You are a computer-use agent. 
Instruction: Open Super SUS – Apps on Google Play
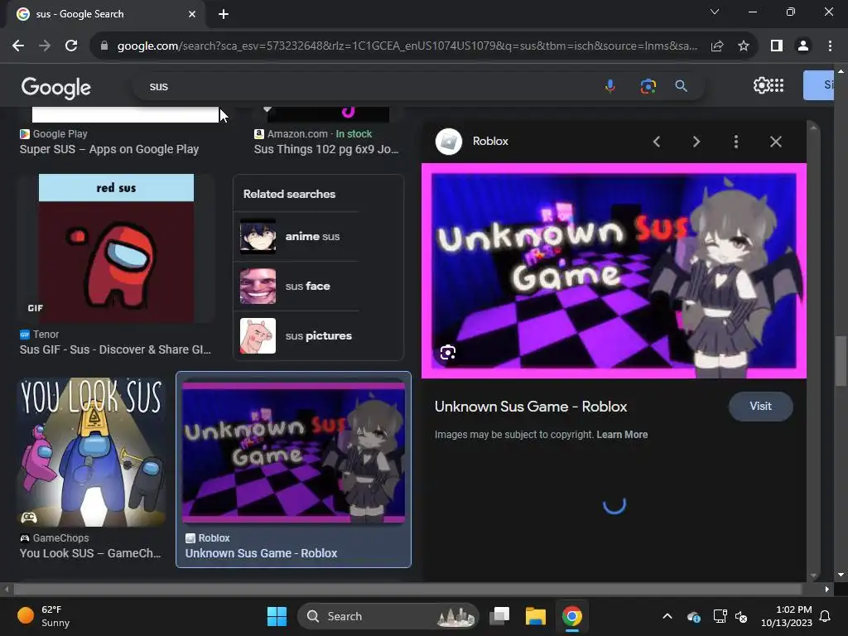tap(109, 149)
